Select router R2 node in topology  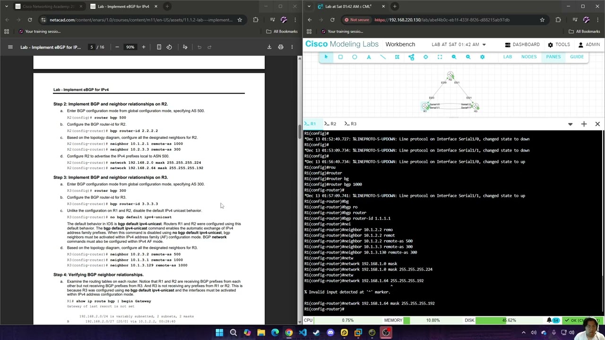point(450,76)
